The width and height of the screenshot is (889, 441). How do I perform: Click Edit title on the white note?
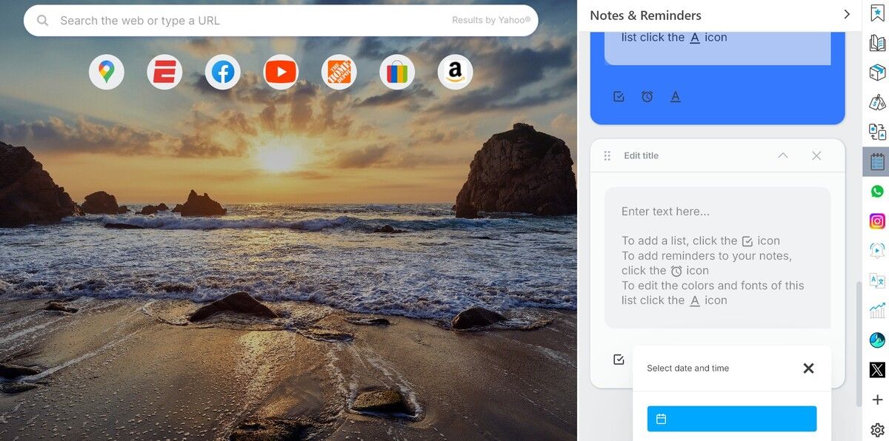click(x=641, y=155)
